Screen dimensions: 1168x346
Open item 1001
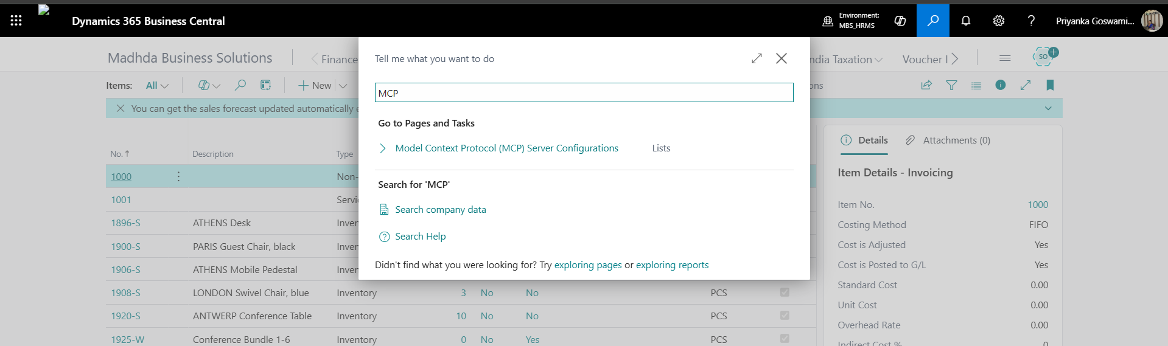[x=121, y=199]
